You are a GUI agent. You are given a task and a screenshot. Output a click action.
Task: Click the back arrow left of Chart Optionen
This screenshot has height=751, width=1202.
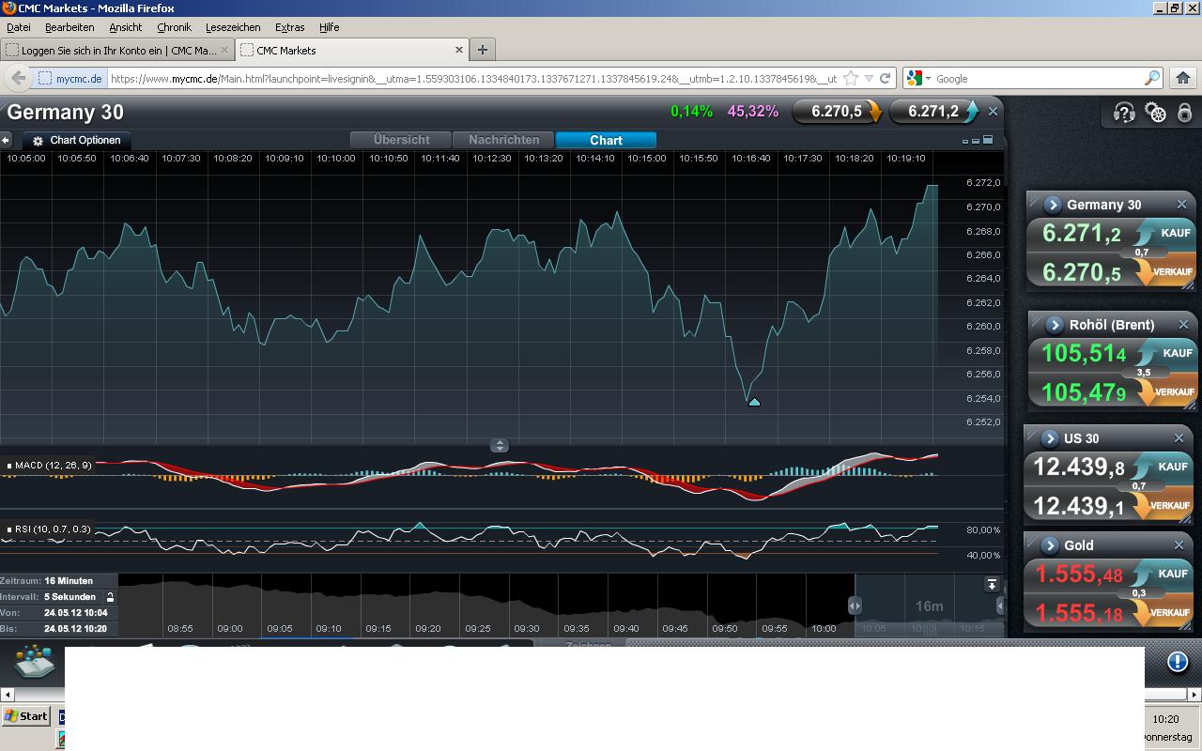[6, 140]
